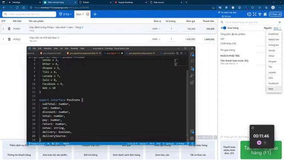Focus the customer search input field
284x160 pixels.
pos(249,22)
